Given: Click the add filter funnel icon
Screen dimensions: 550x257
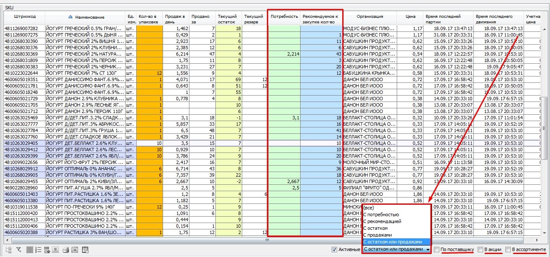Looking at the screenshot, I should 19,250.
